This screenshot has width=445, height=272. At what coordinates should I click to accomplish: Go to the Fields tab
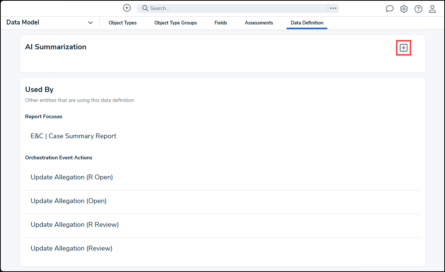tap(221, 23)
